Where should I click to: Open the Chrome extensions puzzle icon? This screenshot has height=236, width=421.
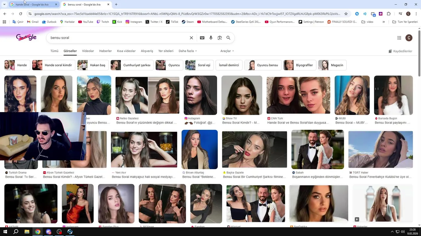(x=389, y=14)
